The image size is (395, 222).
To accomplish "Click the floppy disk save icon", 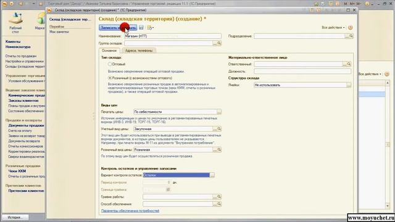I will click(141, 28).
